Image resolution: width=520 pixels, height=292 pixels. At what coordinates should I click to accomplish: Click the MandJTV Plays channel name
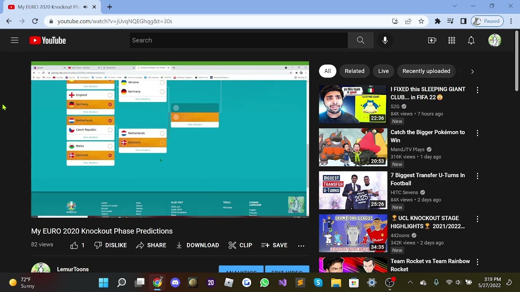point(407,150)
